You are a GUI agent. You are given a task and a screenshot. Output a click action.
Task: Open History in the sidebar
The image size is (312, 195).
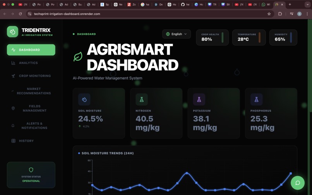click(31, 141)
